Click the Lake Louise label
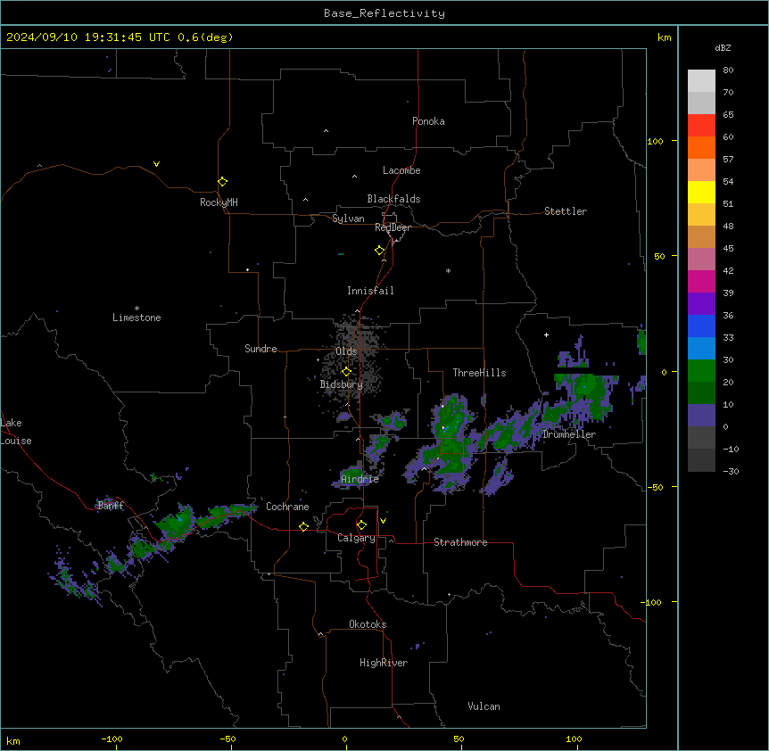 (16, 432)
